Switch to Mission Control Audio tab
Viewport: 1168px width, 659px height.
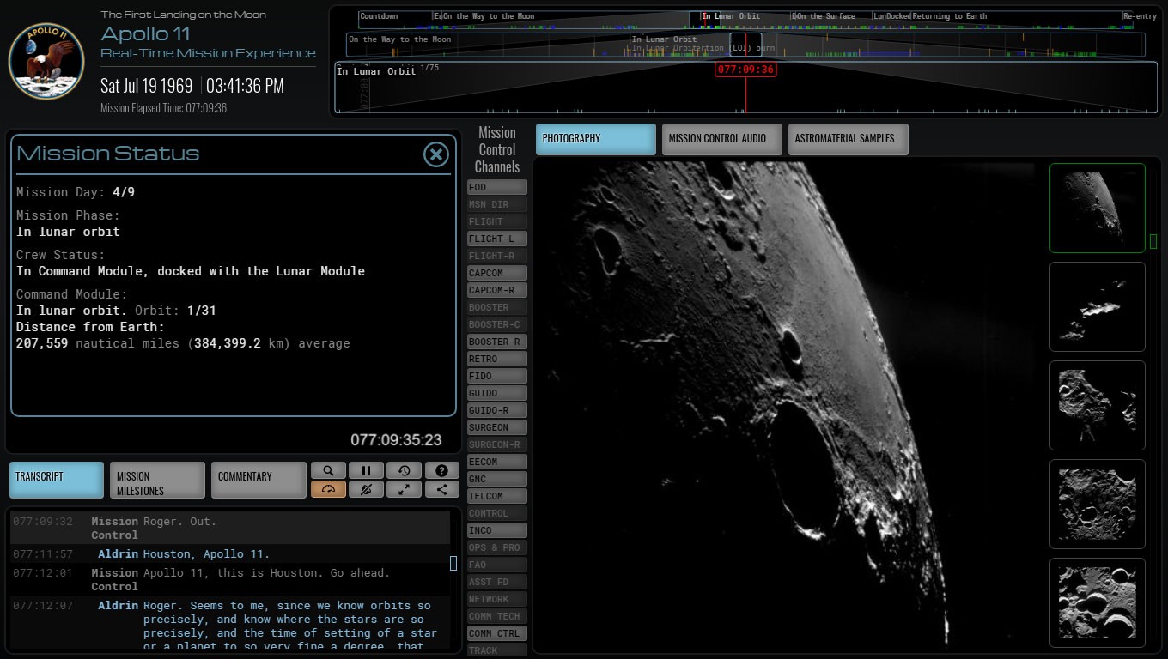click(721, 139)
